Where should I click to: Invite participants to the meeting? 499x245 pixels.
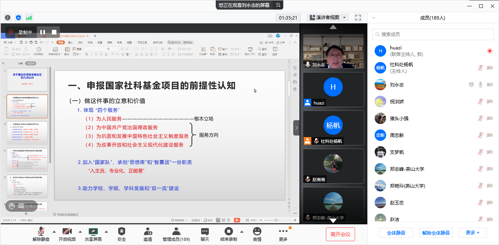point(148,234)
